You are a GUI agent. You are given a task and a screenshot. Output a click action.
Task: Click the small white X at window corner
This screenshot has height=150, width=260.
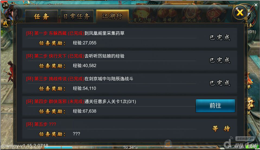pos(256,5)
